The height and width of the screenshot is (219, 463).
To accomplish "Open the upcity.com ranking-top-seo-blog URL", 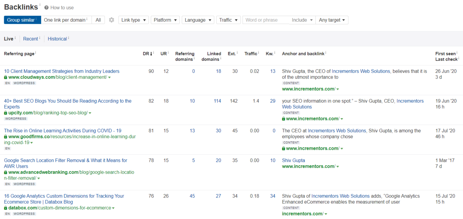I will (x=48, y=113).
